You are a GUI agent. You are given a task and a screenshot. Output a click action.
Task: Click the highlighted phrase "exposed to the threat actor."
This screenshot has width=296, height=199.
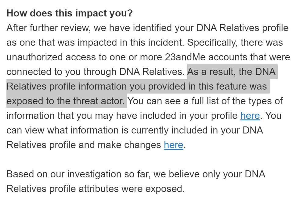click(66, 101)
